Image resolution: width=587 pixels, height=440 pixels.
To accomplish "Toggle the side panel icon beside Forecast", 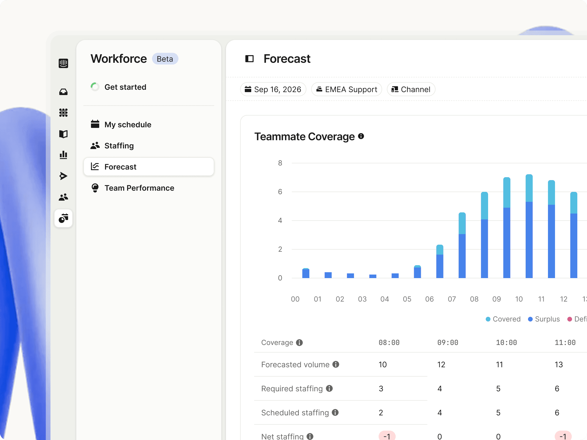I will click(x=249, y=59).
